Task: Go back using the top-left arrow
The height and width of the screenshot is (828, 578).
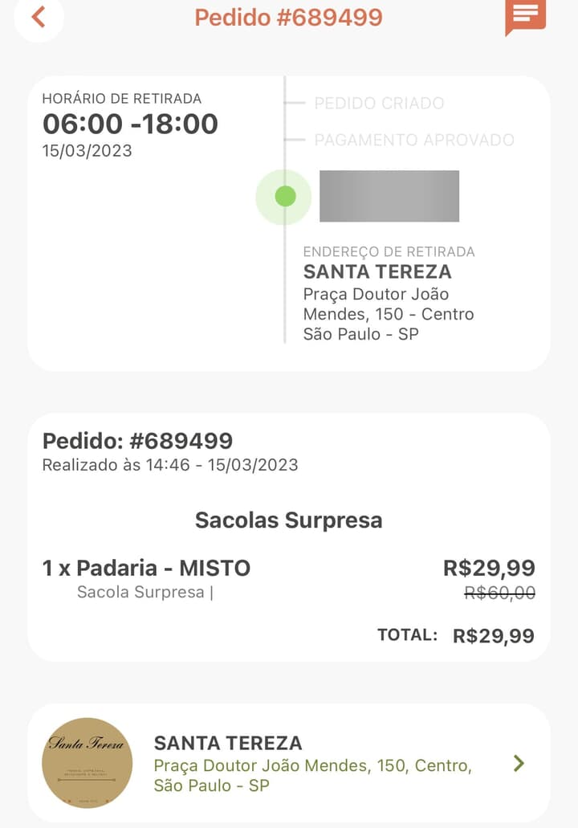Action: pos(38,17)
